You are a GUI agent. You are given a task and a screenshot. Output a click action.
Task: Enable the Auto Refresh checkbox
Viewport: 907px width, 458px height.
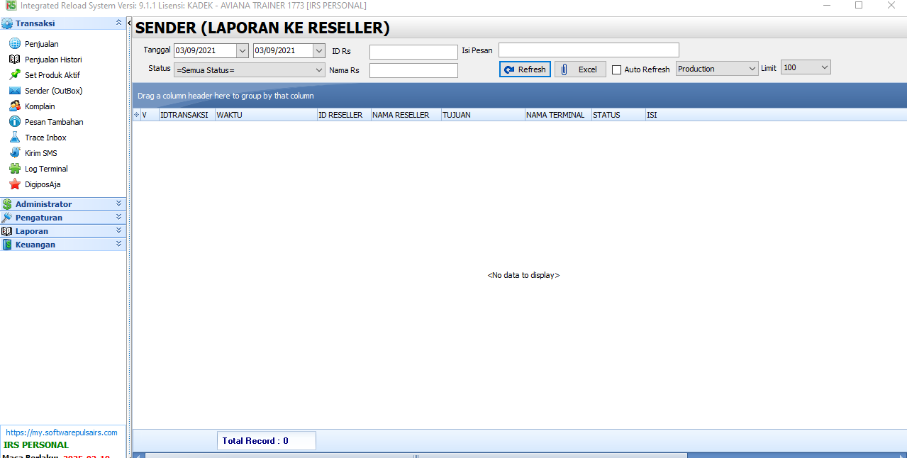[x=616, y=69]
